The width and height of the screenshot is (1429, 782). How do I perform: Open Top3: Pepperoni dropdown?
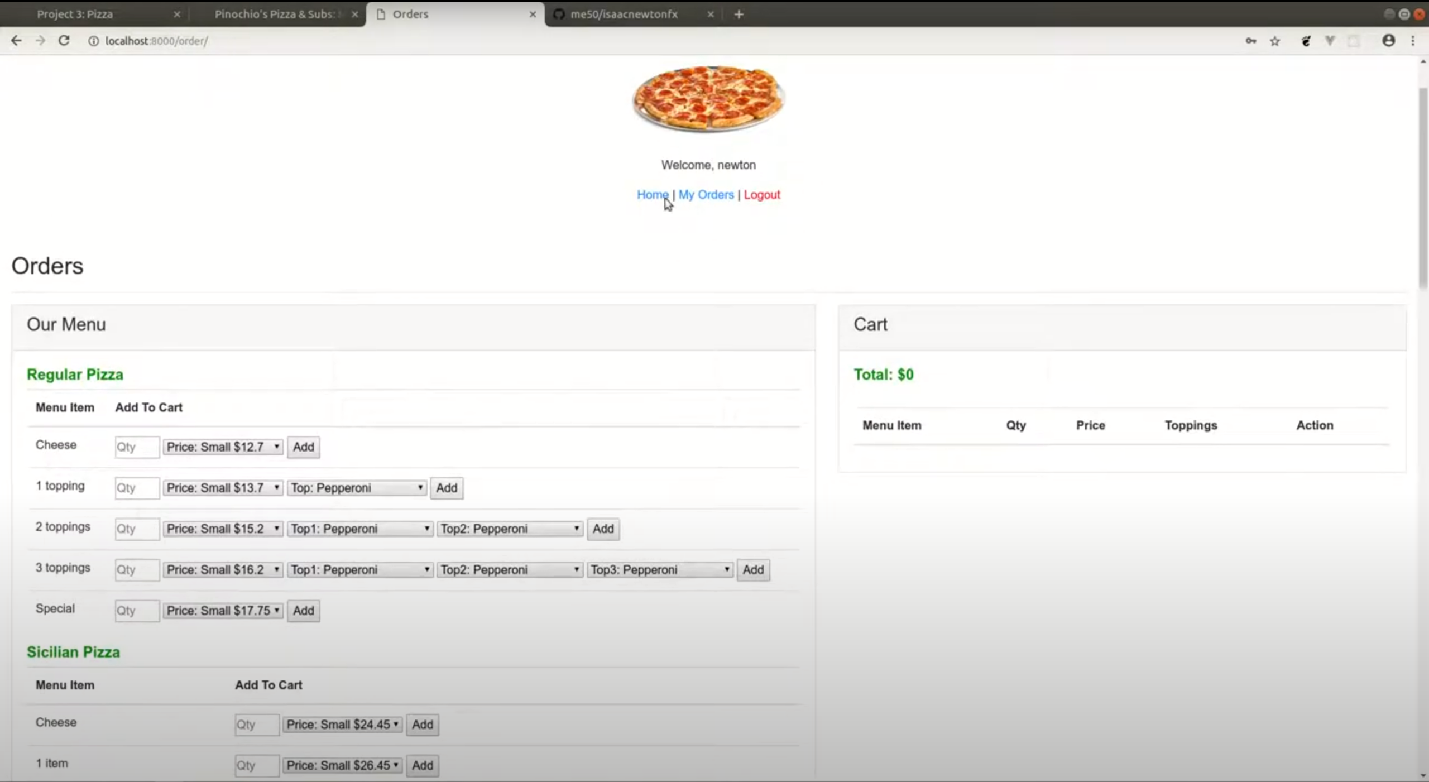[x=659, y=570]
